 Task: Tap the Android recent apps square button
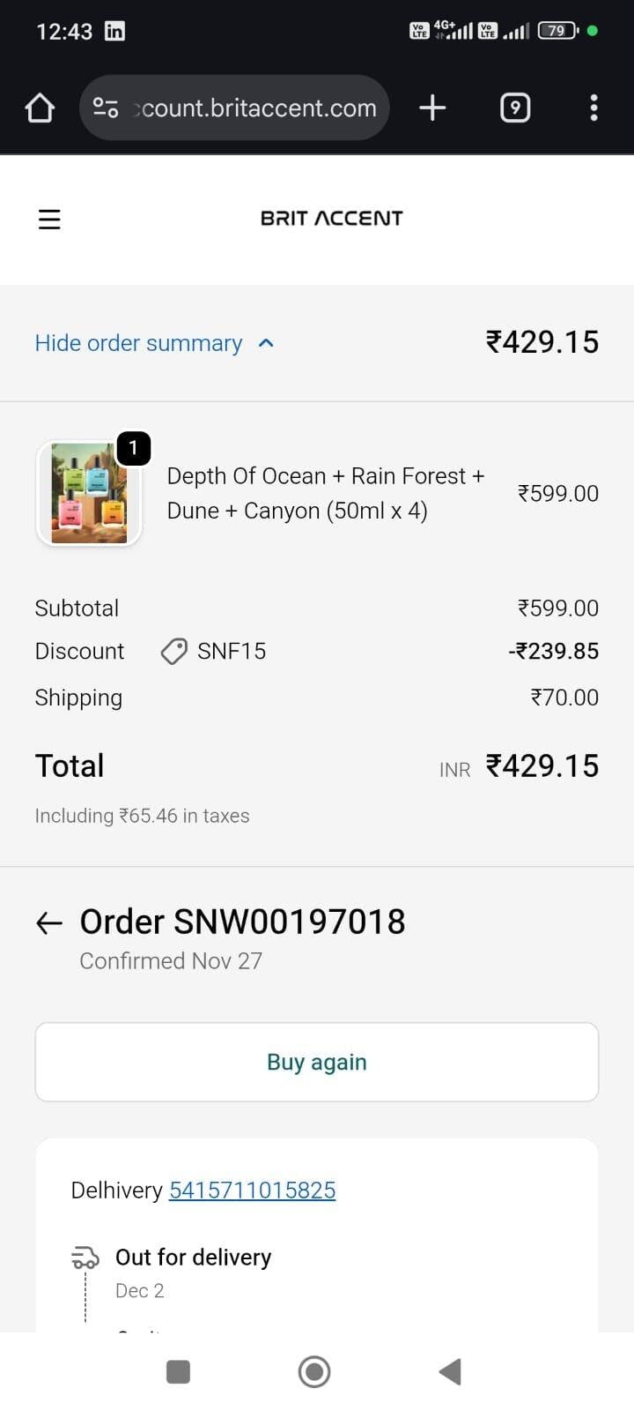[179, 1371]
